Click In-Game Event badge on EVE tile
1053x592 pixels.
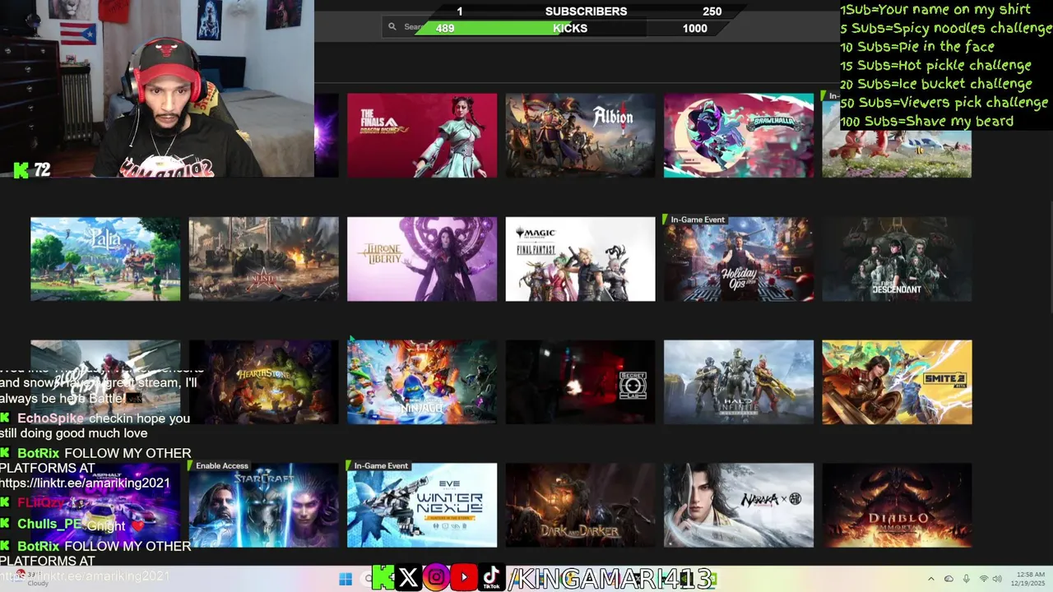[379, 465]
